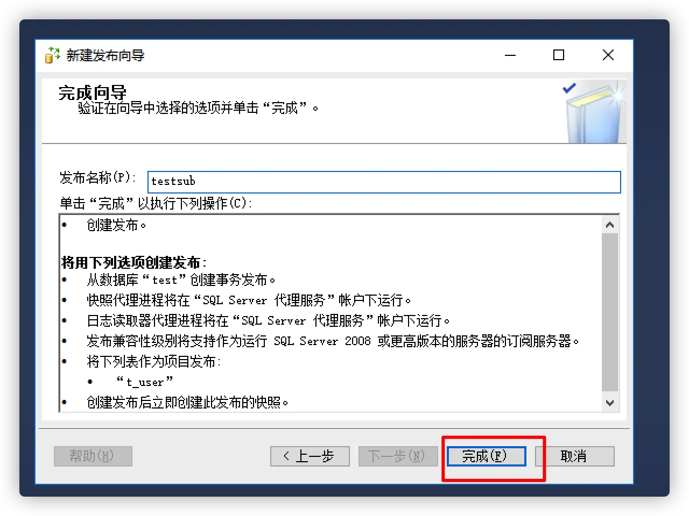Click the 发布名称(P) label

[97, 177]
